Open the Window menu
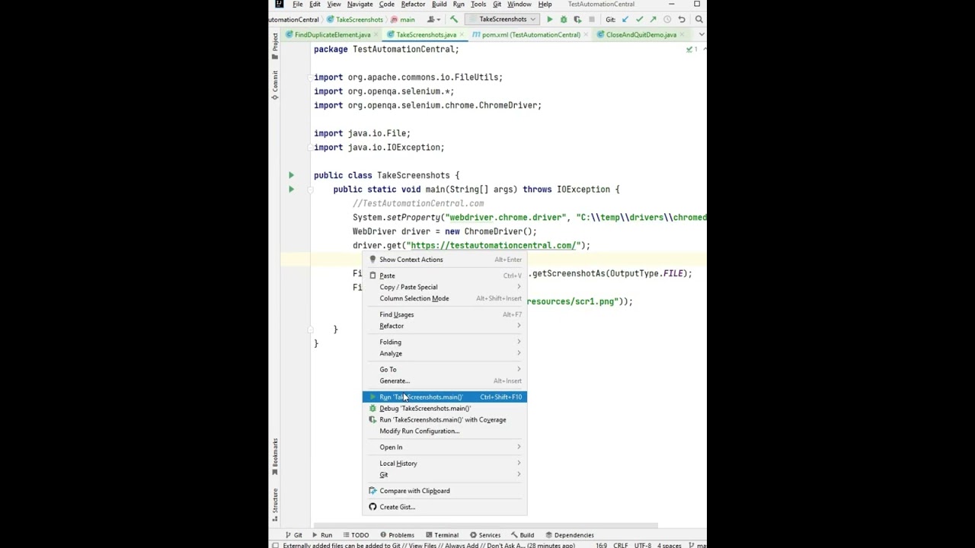The image size is (975, 548). coord(519,5)
